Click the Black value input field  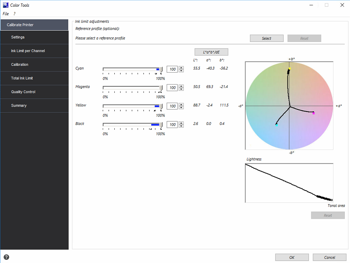point(172,125)
